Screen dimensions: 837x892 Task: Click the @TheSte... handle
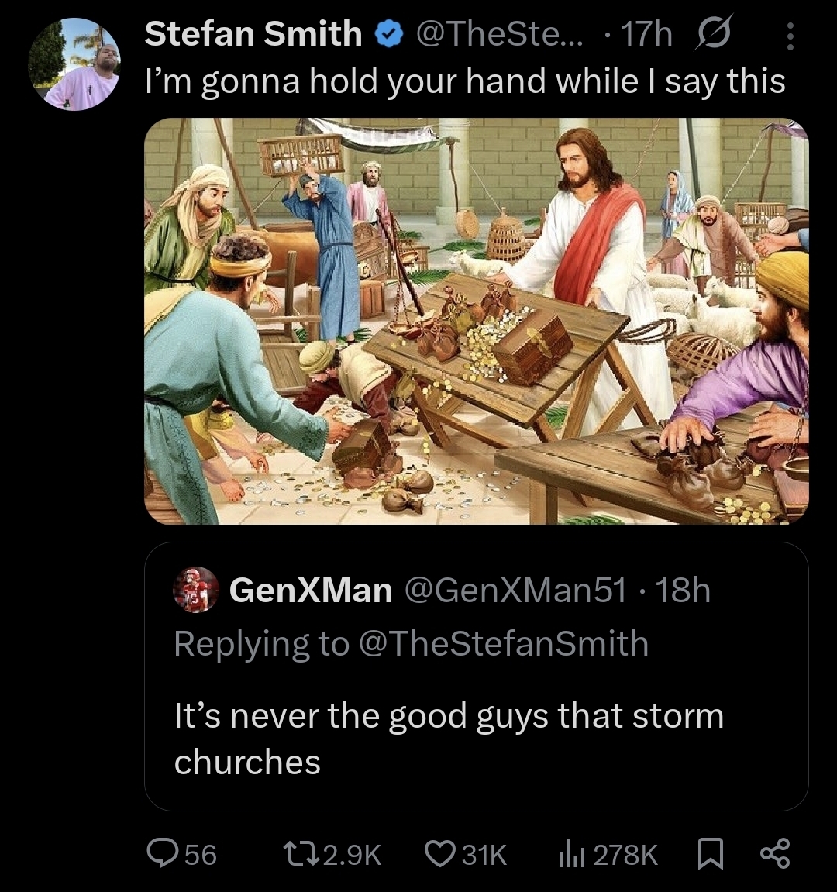[x=501, y=34]
